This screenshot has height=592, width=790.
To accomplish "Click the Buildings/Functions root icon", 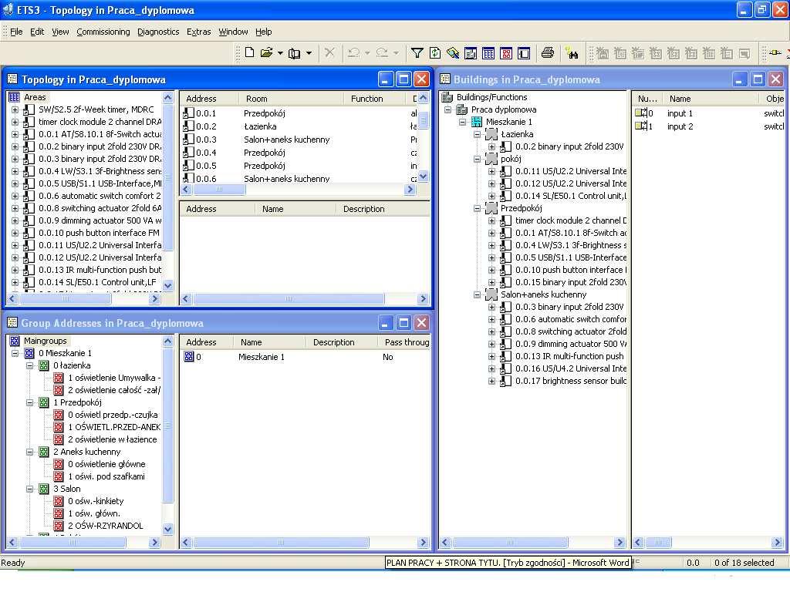I will coord(447,97).
